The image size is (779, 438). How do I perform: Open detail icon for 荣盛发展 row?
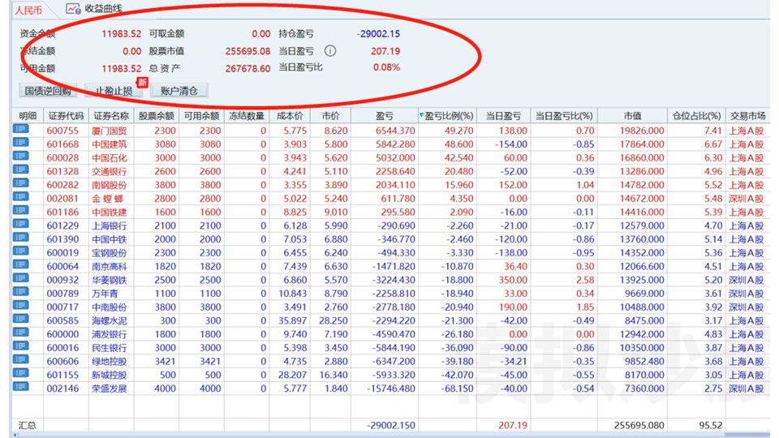tap(21, 387)
